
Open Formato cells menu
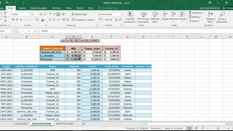pos(182,17)
